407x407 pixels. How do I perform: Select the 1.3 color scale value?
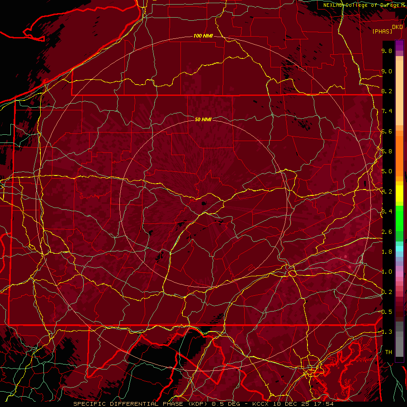point(387,332)
